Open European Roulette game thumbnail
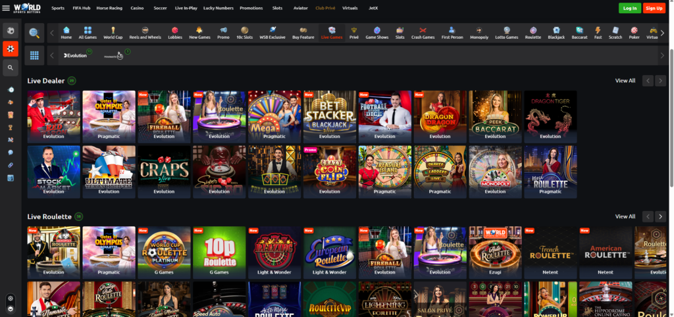The height and width of the screenshot is (317, 674). (330, 253)
